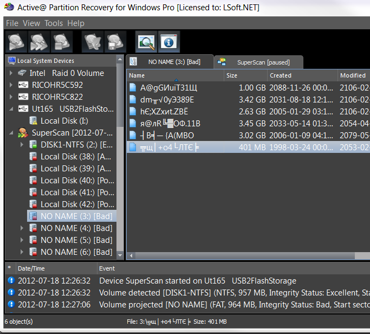The image size is (370, 334).
Task: Click the recover disk toolbar icon
Action: (x=93, y=42)
